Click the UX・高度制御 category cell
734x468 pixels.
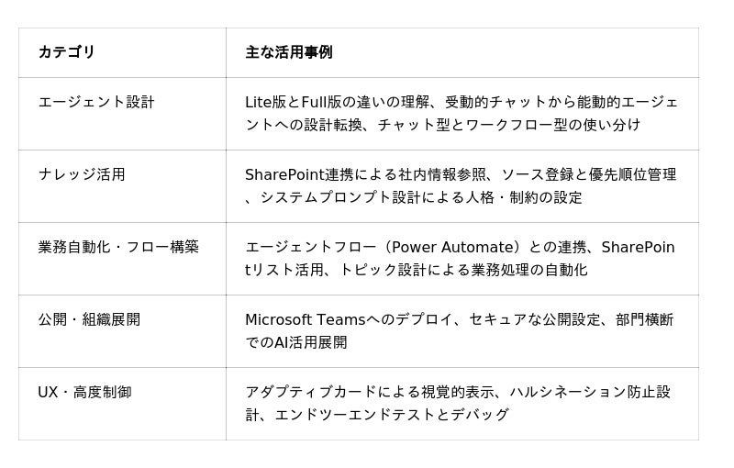pos(84,392)
